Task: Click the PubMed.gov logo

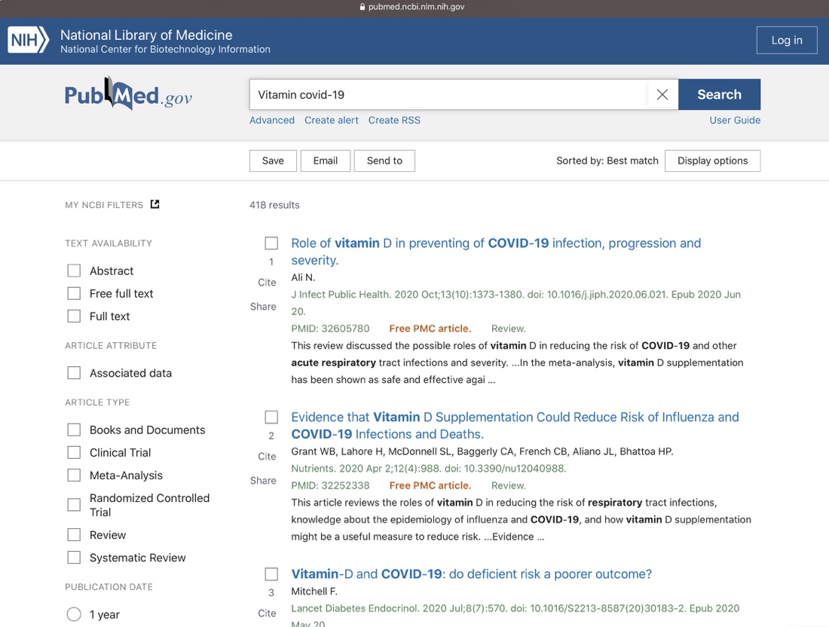Action: pyautogui.click(x=128, y=95)
